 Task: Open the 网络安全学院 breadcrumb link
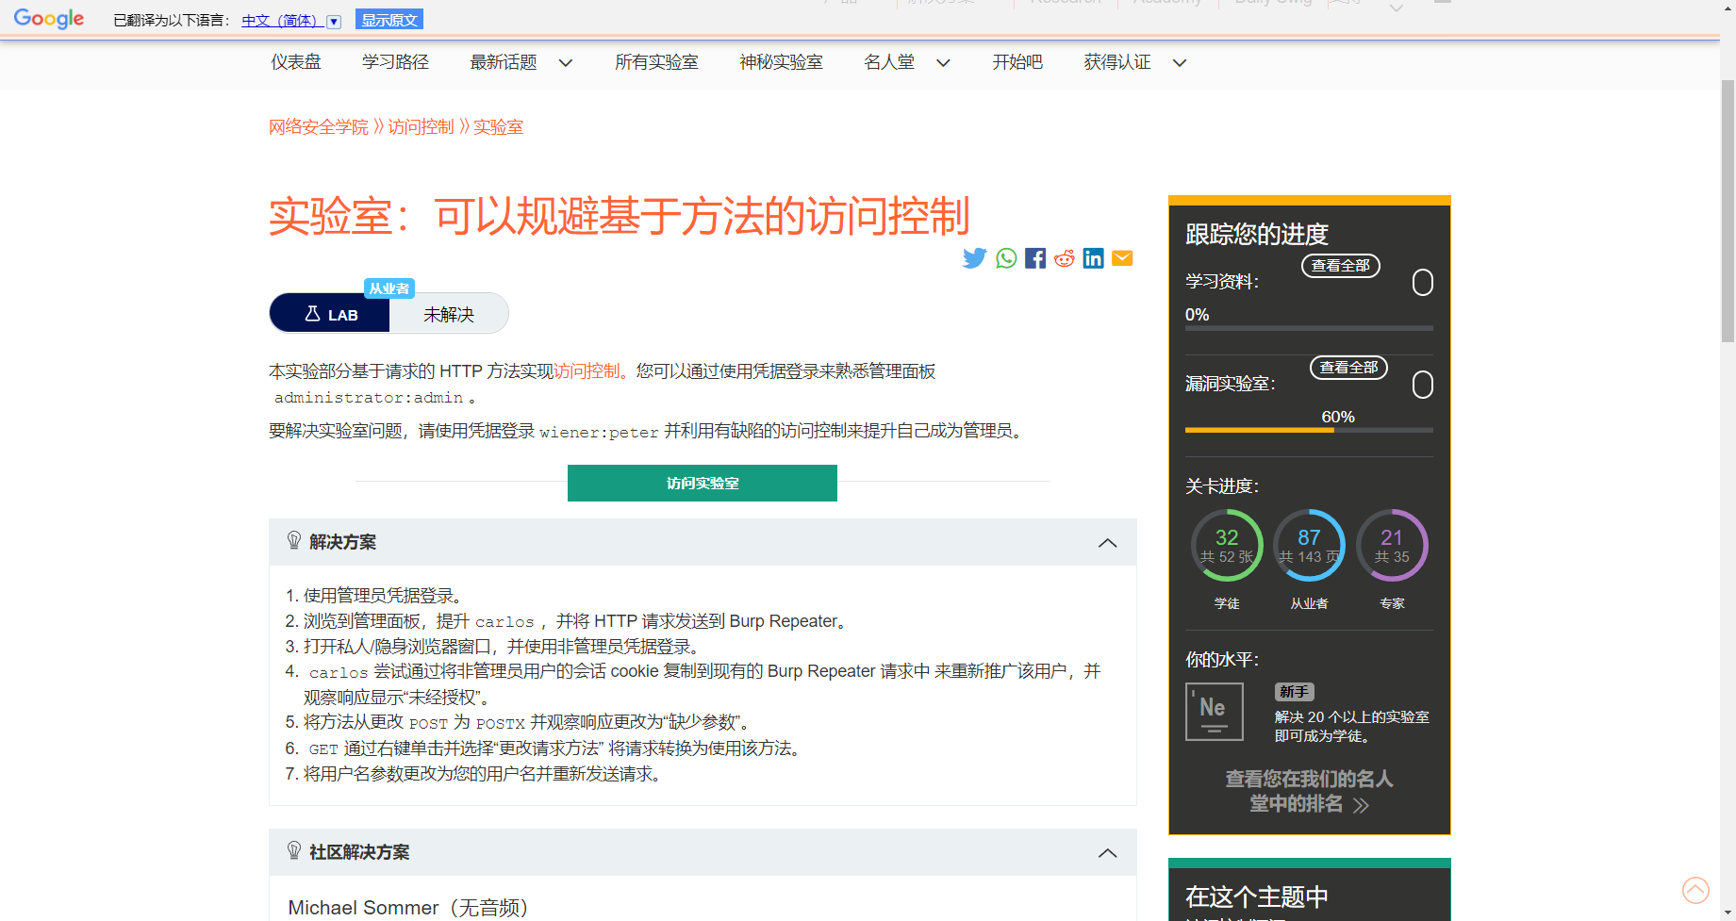tap(319, 127)
